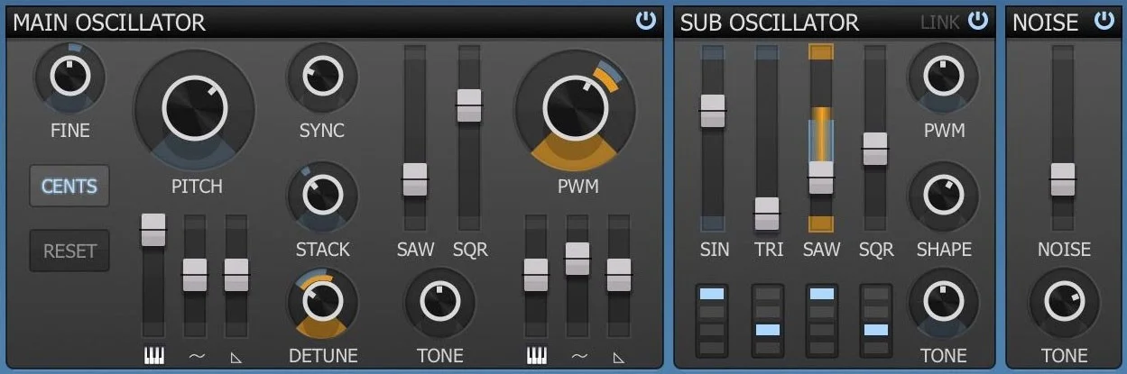The image size is (1127, 374).
Task: Click LFO wave icon under pitch sliders
Action: pyautogui.click(x=196, y=356)
